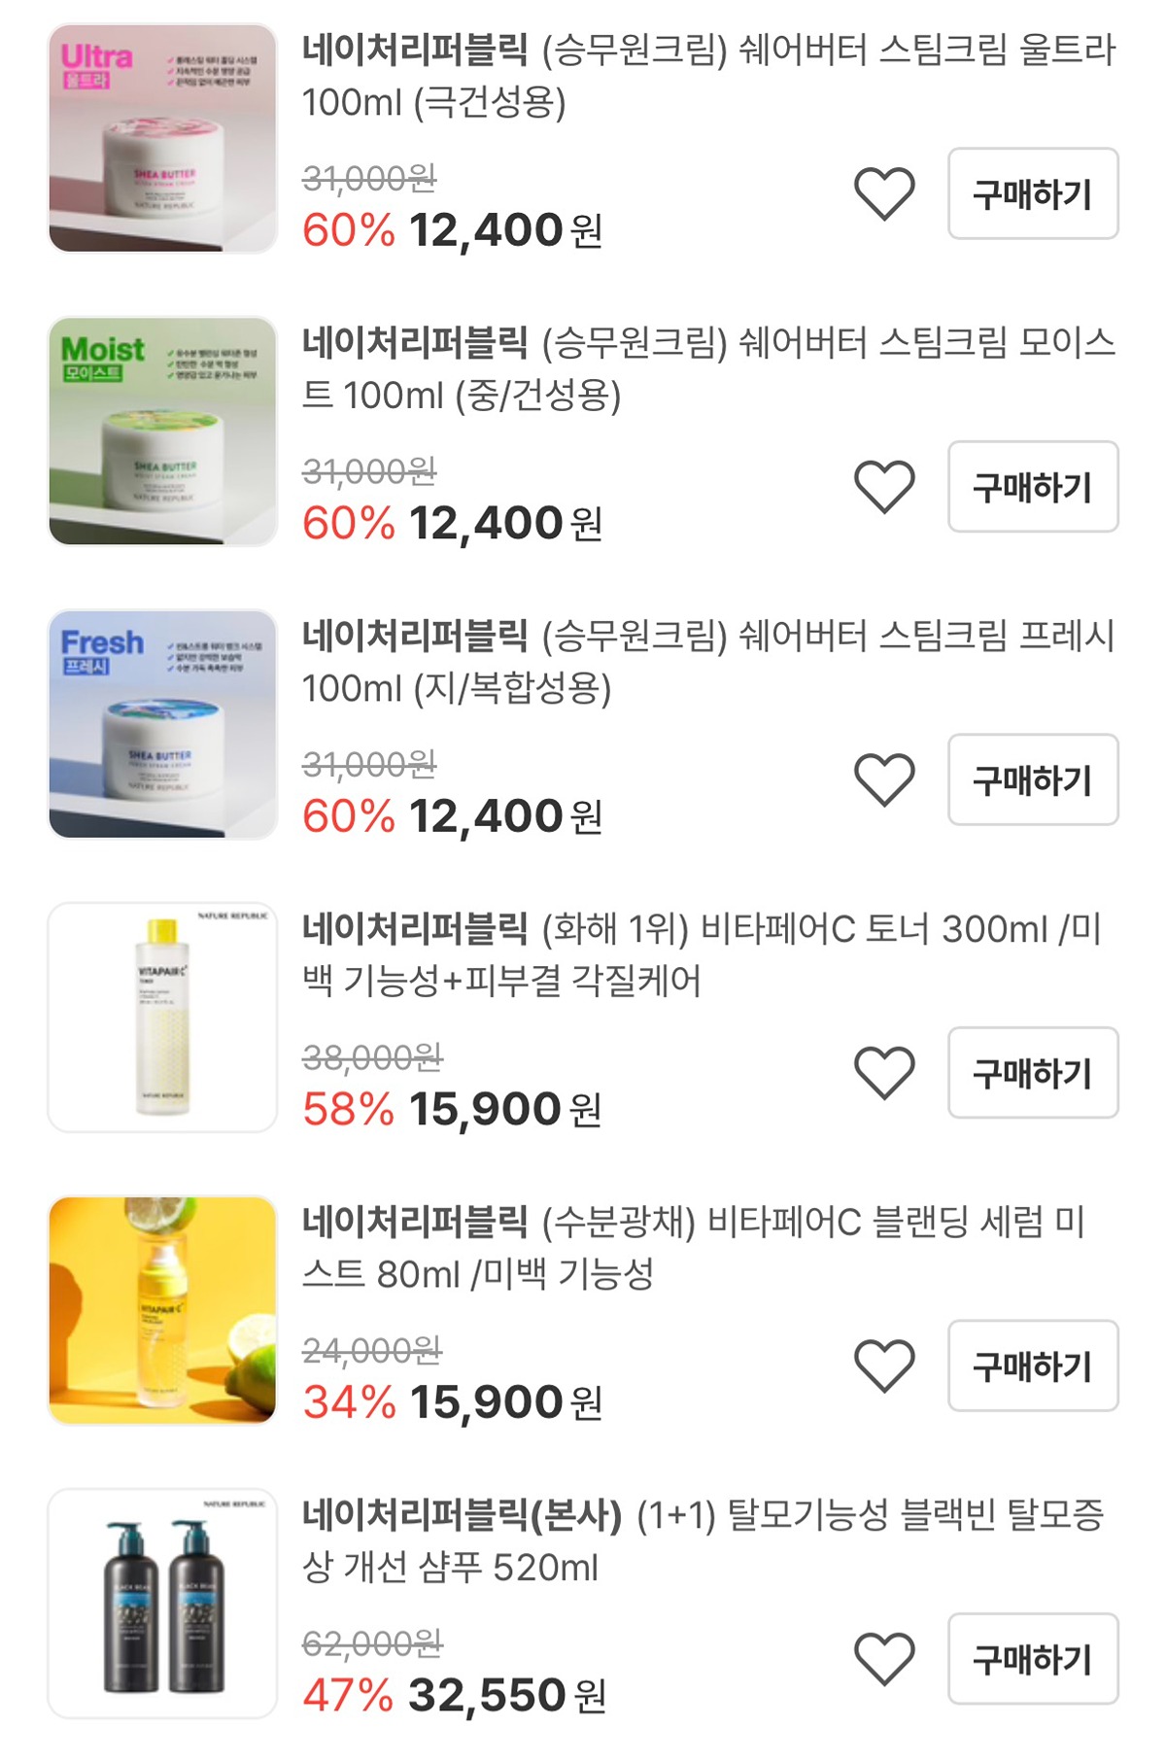Purchase the VitapairC toner 300ml
1166x1762 pixels.
pyautogui.click(x=1032, y=1073)
